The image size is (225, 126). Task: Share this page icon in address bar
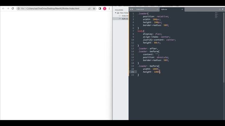89,8
